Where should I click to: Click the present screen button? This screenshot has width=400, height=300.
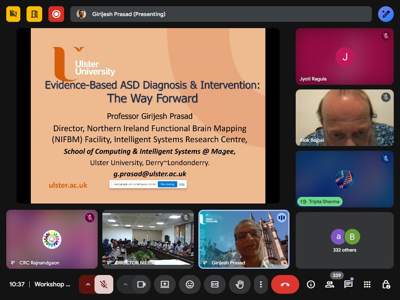coord(165,284)
